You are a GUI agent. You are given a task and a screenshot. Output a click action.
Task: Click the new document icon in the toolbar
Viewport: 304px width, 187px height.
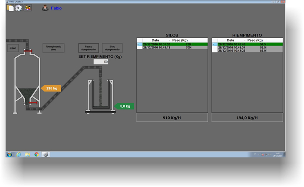click(10, 8)
